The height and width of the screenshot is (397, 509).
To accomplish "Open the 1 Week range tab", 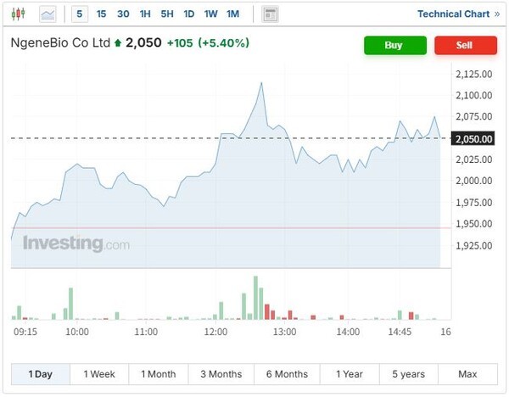I will point(98,374).
